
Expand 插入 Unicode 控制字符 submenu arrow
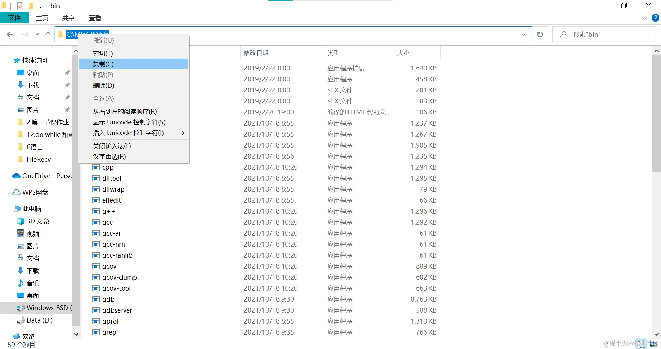(x=183, y=133)
